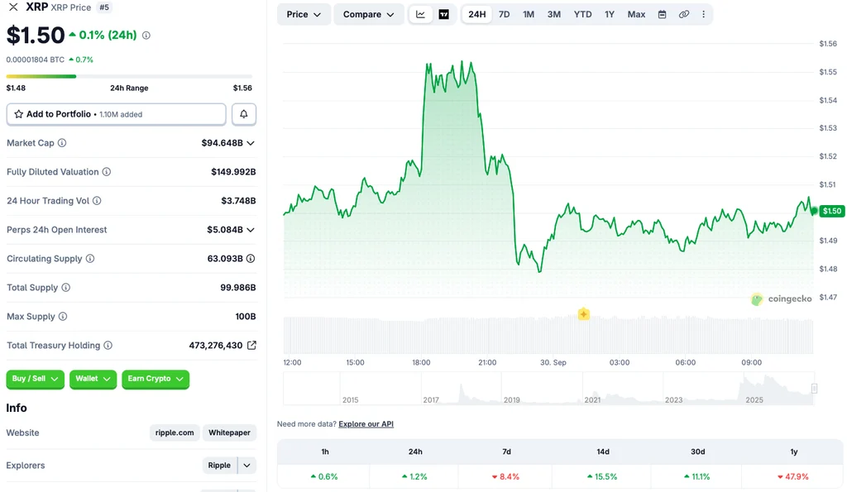
Task: Open the Price dropdown
Action: pos(304,15)
